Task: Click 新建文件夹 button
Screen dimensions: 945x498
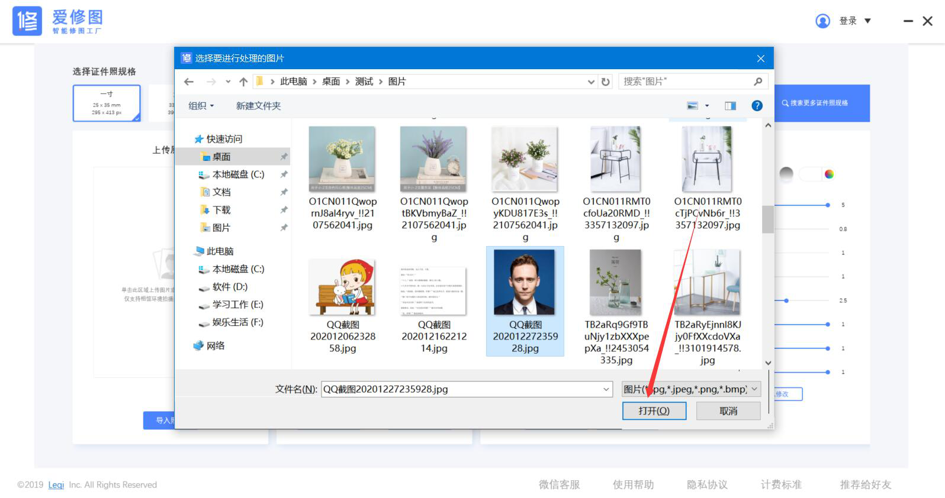Action: click(x=258, y=106)
